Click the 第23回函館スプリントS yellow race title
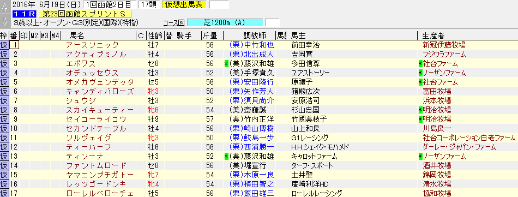The width and height of the screenshot is (518, 197). (85, 14)
